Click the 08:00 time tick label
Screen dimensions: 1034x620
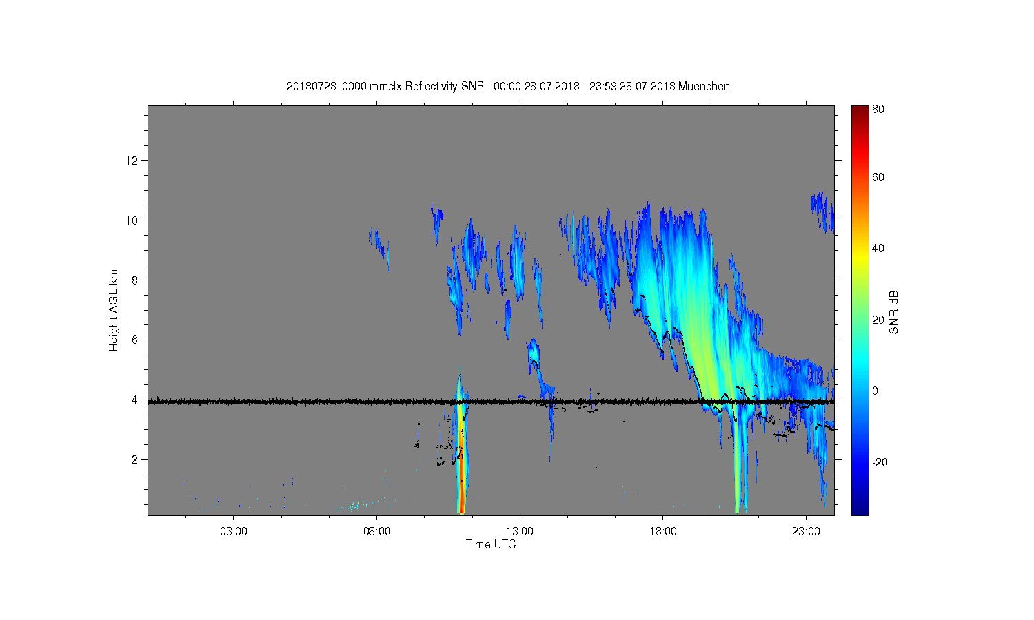pyautogui.click(x=377, y=532)
